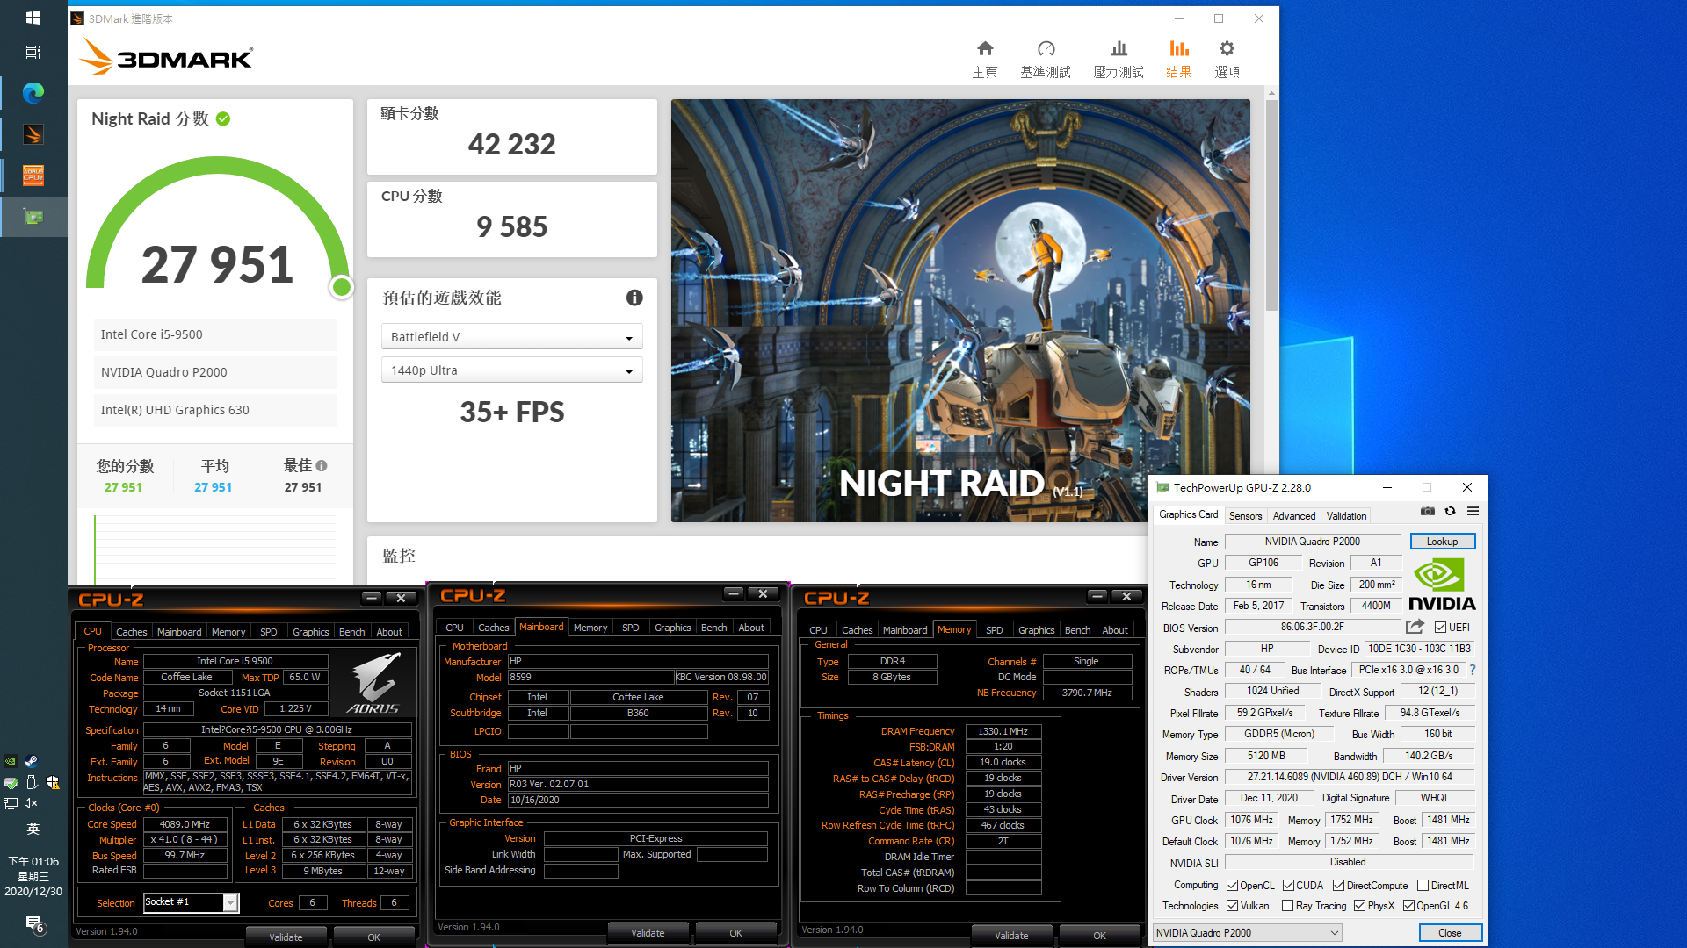Image resolution: width=1687 pixels, height=948 pixels.
Task: Export the BIOS with GPU-Z share icon
Action: [x=1415, y=627]
